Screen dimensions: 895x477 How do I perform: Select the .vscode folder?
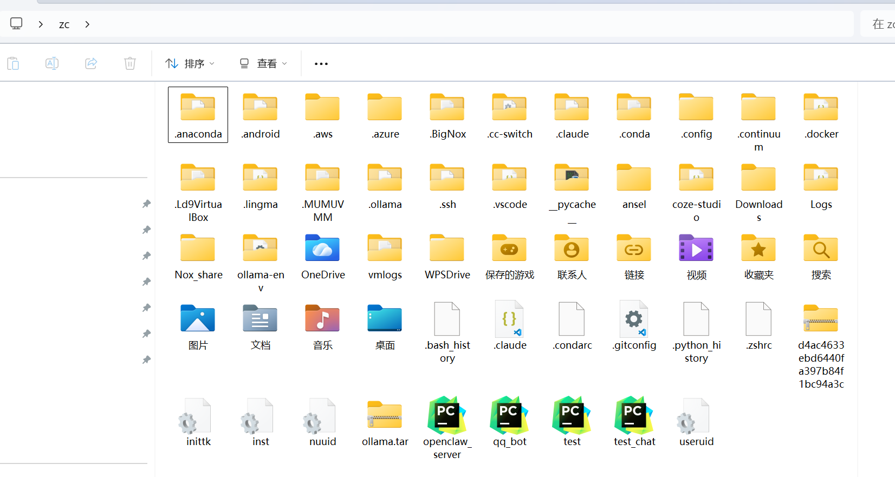510,185
